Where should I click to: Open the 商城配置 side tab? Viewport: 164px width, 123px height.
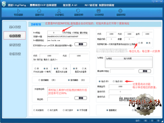coord(15,45)
